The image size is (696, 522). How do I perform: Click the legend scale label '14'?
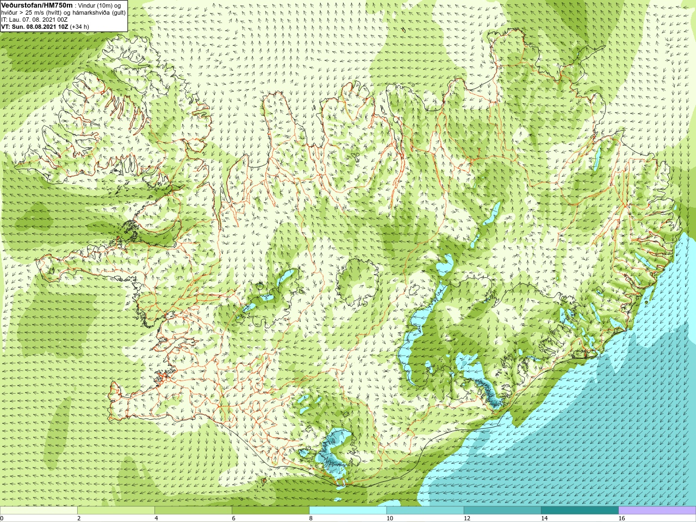point(544,518)
